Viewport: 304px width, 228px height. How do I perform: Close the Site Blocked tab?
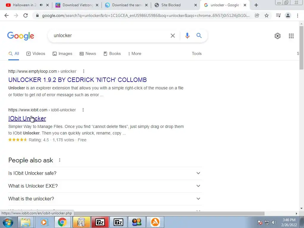click(195, 5)
